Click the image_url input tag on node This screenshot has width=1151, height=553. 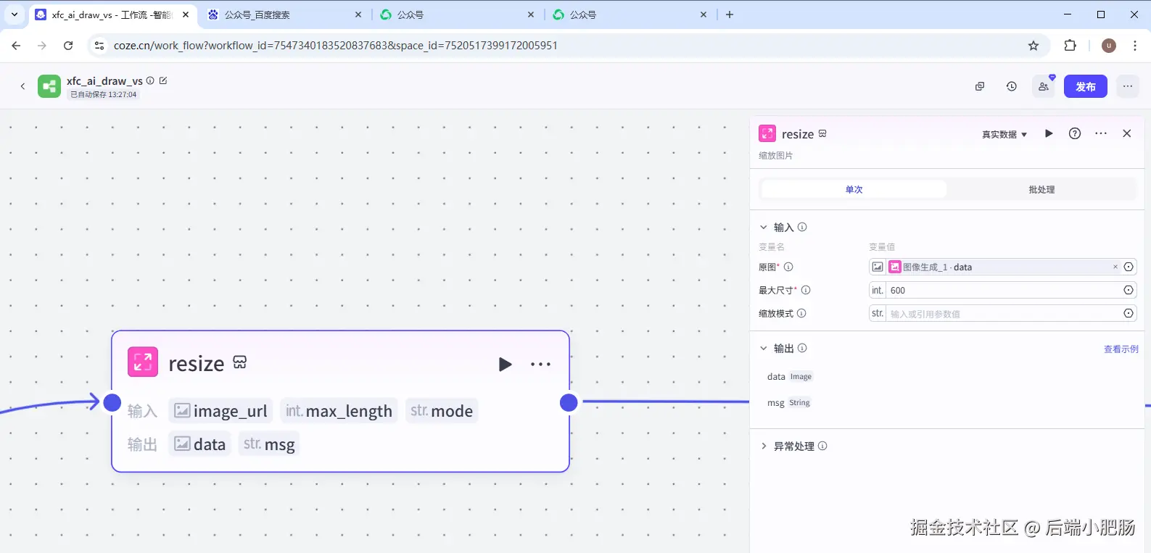[220, 411]
